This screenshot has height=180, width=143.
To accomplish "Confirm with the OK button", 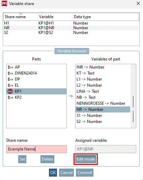I will 53,173.
